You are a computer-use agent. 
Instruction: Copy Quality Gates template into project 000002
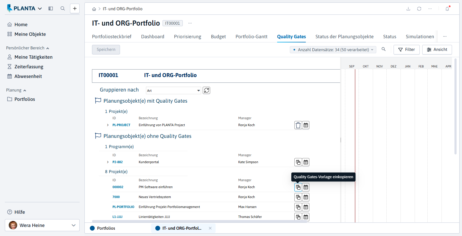coord(298,187)
